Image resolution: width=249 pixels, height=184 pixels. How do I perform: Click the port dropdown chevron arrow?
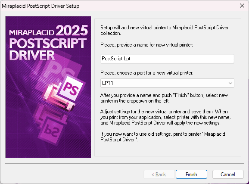230,83
